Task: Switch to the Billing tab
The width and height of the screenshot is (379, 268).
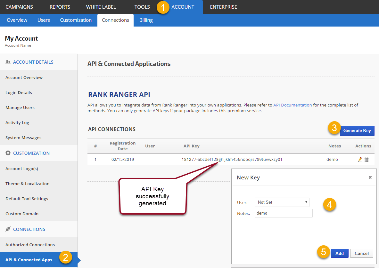Action: tap(146, 20)
